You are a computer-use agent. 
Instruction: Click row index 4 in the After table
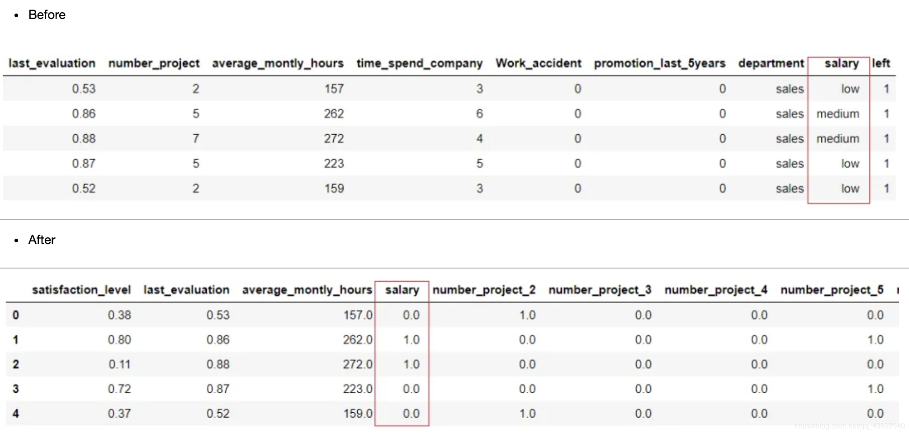pyautogui.click(x=16, y=413)
